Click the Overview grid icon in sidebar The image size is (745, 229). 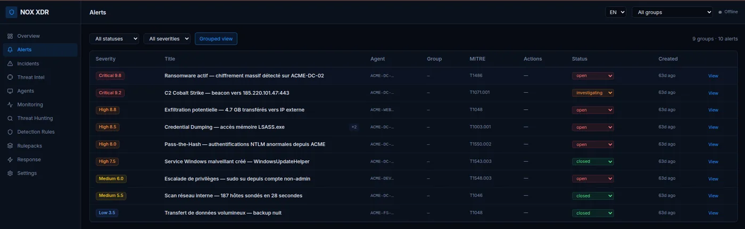point(10,36)
